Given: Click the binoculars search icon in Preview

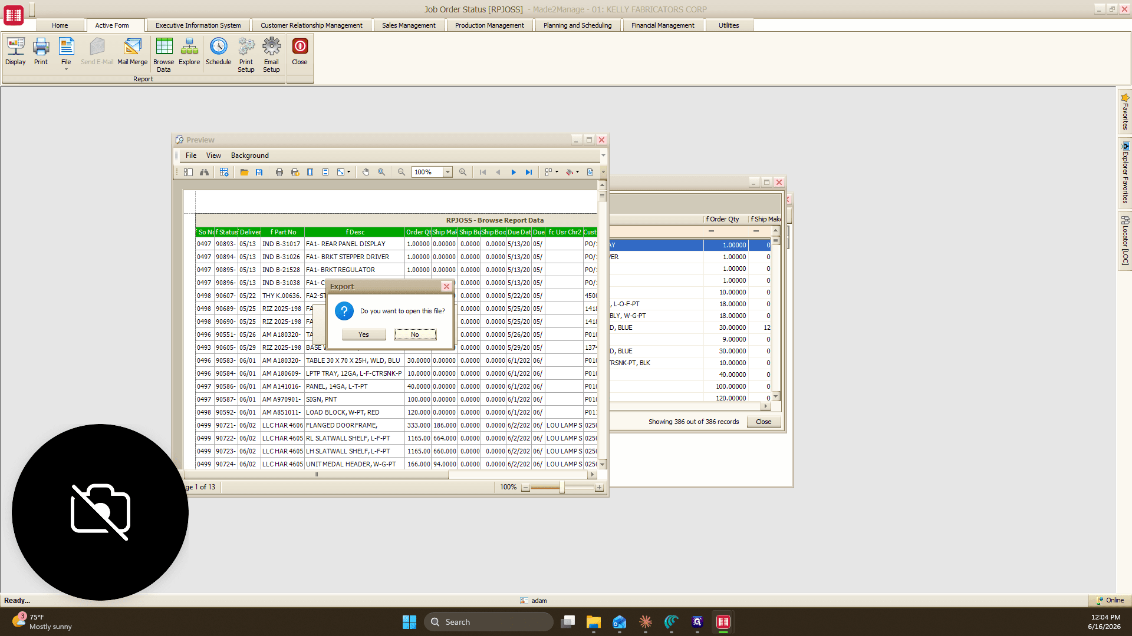Looking at the screenshot, I should [x=204, y=172].
